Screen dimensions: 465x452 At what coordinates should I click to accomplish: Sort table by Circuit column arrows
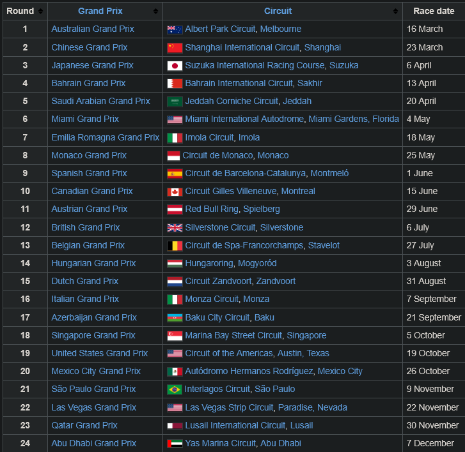395,11
